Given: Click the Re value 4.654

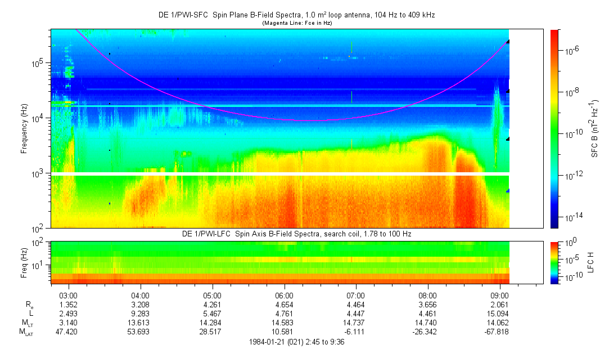Looking at the screenshot, I should click(x=284, y=304).
